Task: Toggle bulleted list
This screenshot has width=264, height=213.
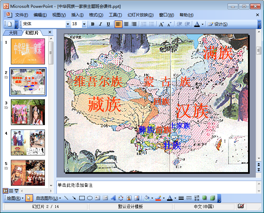Action: 152,24
